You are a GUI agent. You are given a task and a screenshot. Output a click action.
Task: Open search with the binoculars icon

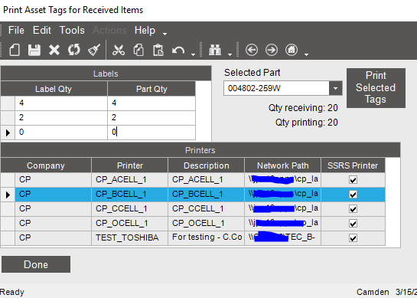coord(215,50)
